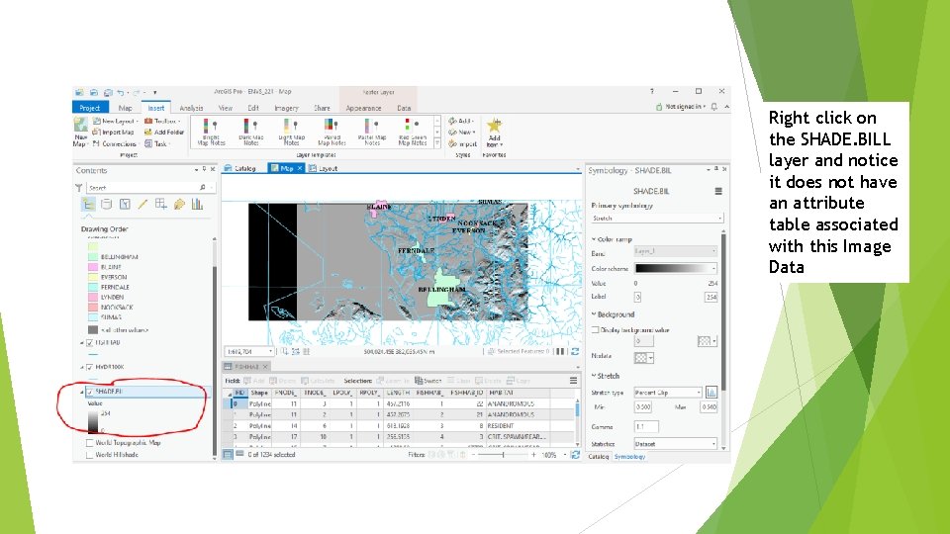Select List By Editing pencil icon

142,205
